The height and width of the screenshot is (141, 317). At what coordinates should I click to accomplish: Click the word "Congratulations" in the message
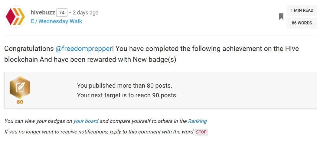29,49
